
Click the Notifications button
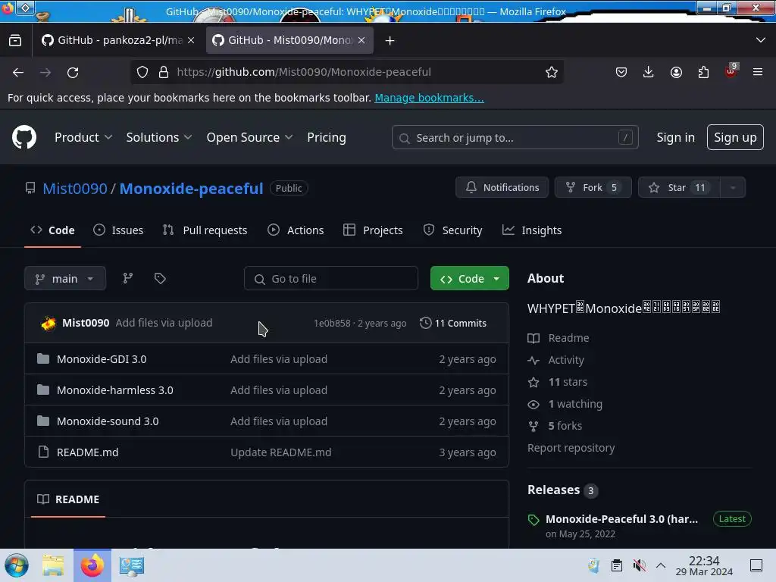click(x=502, y=188)
